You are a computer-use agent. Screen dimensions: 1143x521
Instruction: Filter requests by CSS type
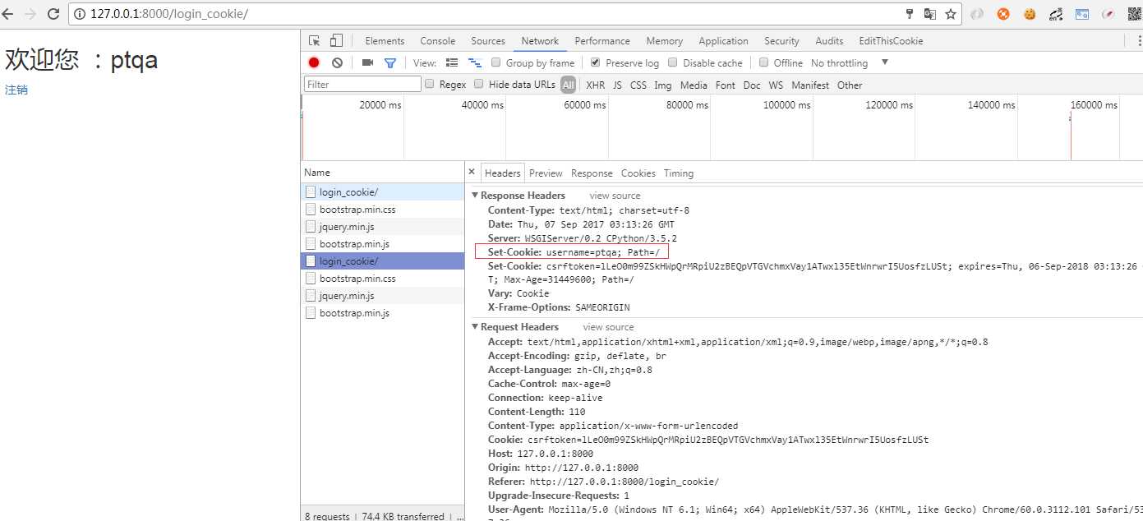coord(638,85)
